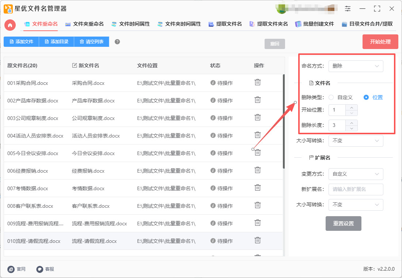This screenshot has width=402, height=278.
Task: Open 批量创建文件 tab
Action: (x=315, y=24)
